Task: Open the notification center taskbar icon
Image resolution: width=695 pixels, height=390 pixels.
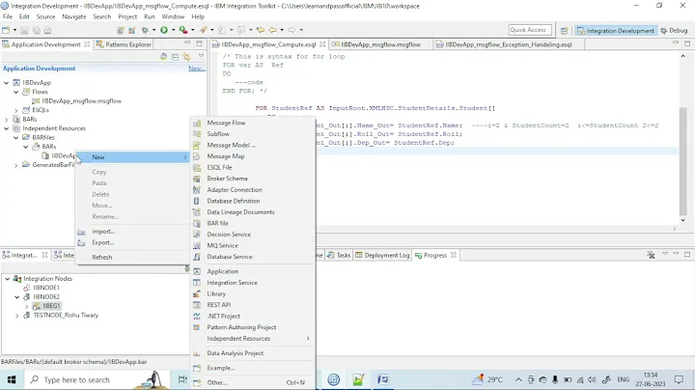Action: pyautogui.click(x=679, y=379)
